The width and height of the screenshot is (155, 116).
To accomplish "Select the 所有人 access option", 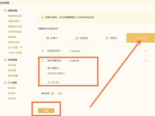I will coord(52,38).
